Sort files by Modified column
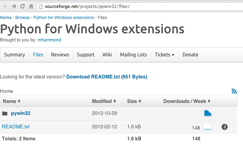 click(104, 101)
